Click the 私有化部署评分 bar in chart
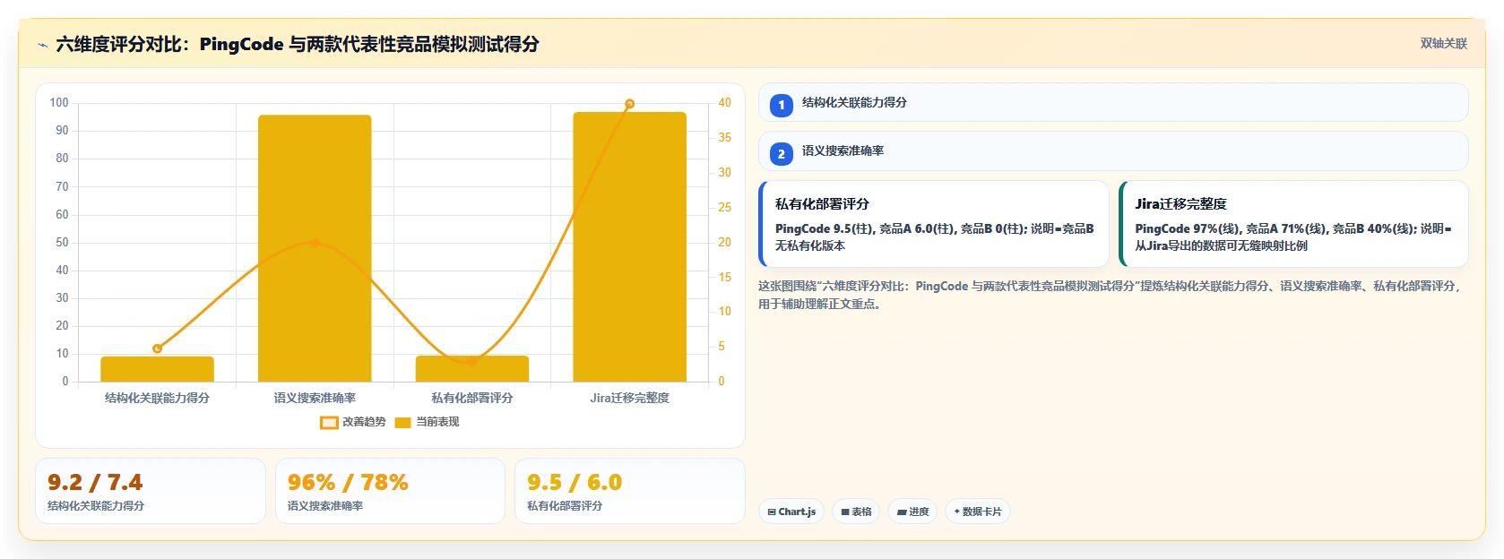 [472, 368]
